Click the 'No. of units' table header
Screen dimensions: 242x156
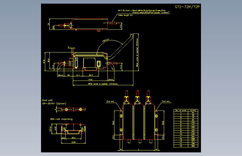click(x=181, y=110)
